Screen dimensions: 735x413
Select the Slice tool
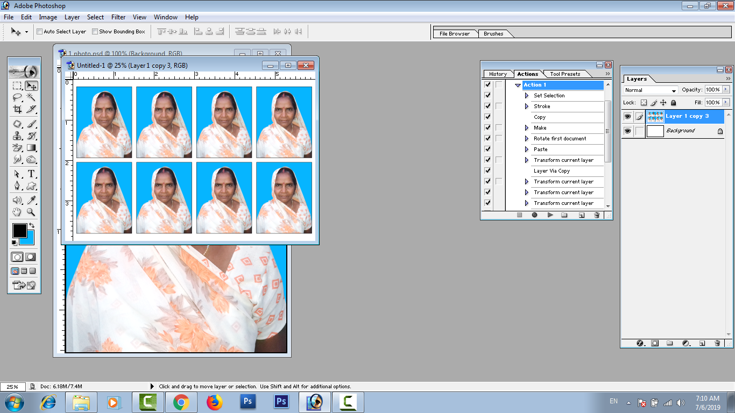[x=31, y=109]
